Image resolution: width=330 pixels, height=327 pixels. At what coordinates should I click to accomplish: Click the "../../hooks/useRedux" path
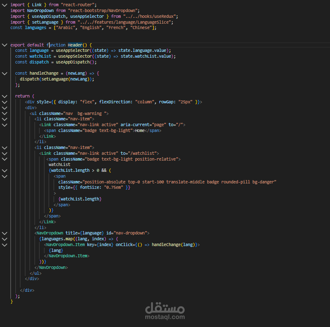[149, 17]
